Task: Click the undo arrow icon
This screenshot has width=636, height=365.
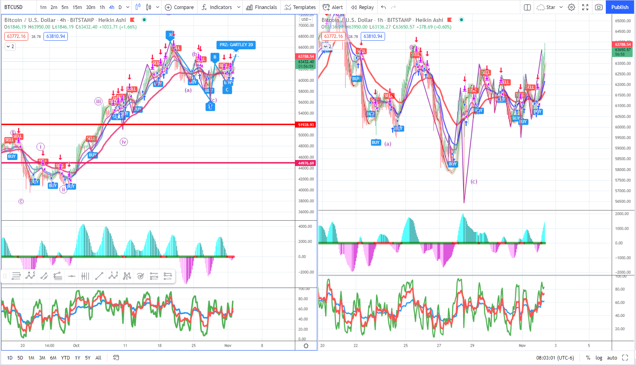Action: [x=383, y=7]
